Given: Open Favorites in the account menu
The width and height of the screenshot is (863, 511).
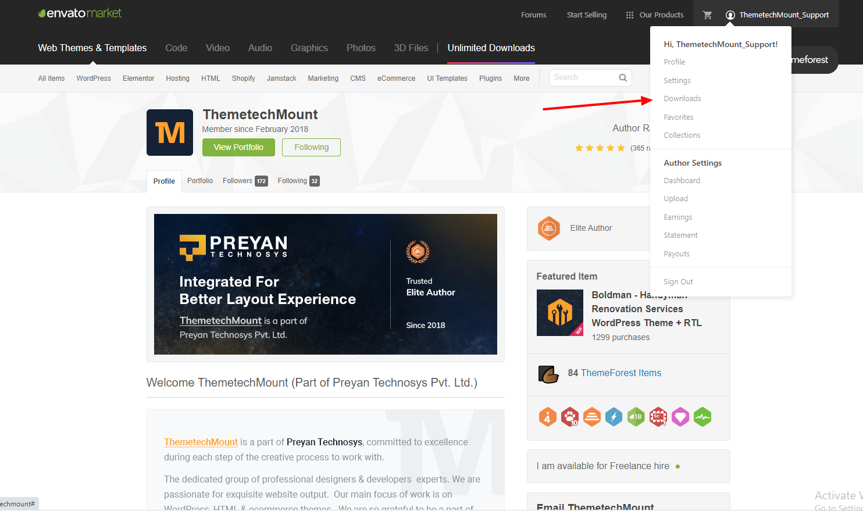Looking at the screenshot, I should 679,117.
